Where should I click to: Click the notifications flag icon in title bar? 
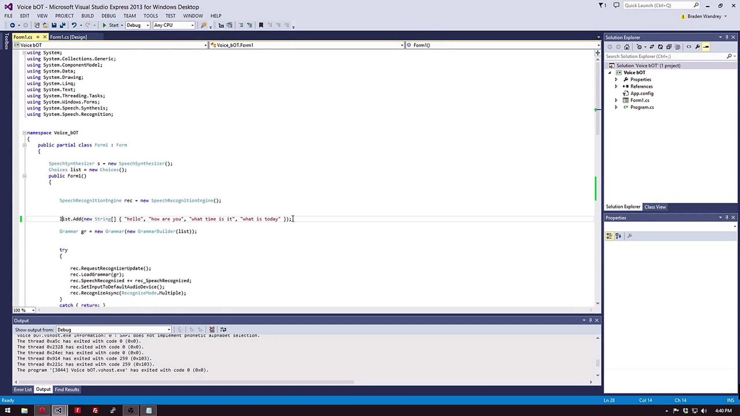[602, 5]
